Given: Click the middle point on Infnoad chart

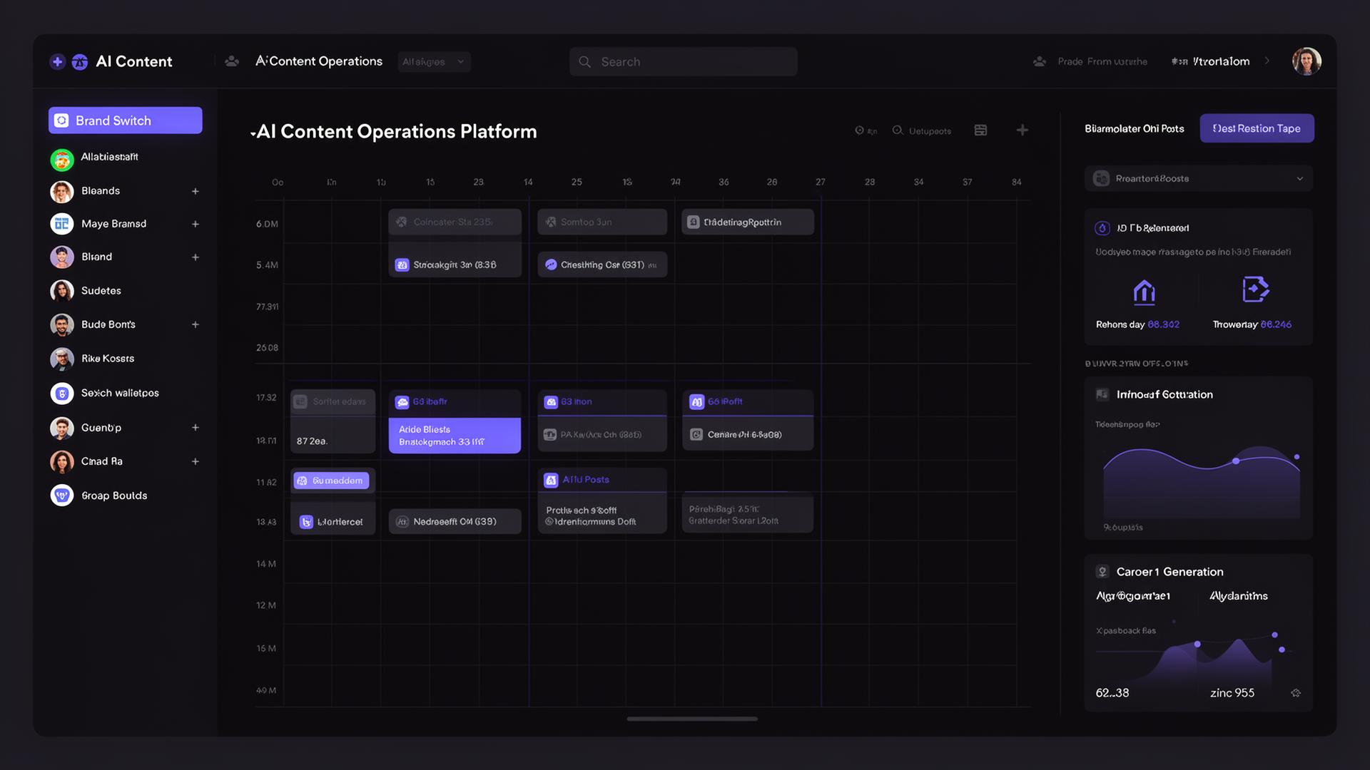Looking at the screenshot, I should [x=1236, y=461].
